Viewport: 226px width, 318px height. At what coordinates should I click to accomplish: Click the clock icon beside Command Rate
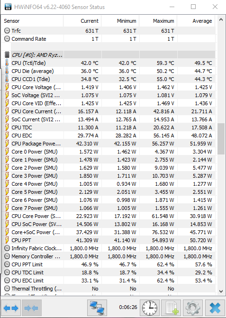coord(7,39)
